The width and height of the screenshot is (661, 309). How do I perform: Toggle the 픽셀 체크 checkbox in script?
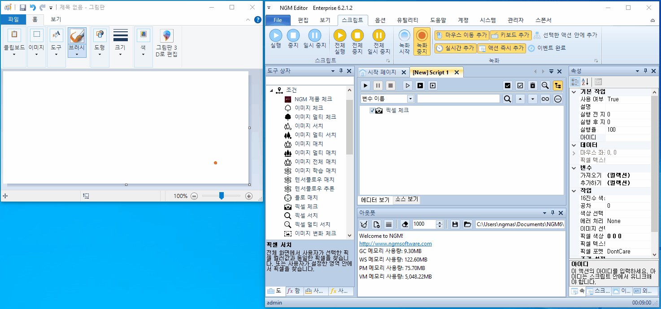pos(372,110)
